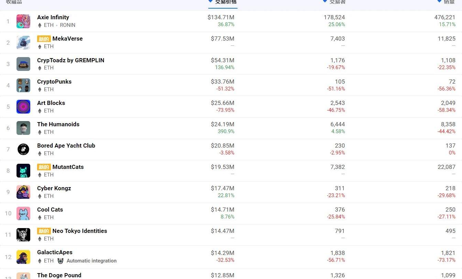The width and height of the screenshot is (462, 279).
Task: Open the Bored Ape Yacht Club avatar
Action: click(23, 149)
